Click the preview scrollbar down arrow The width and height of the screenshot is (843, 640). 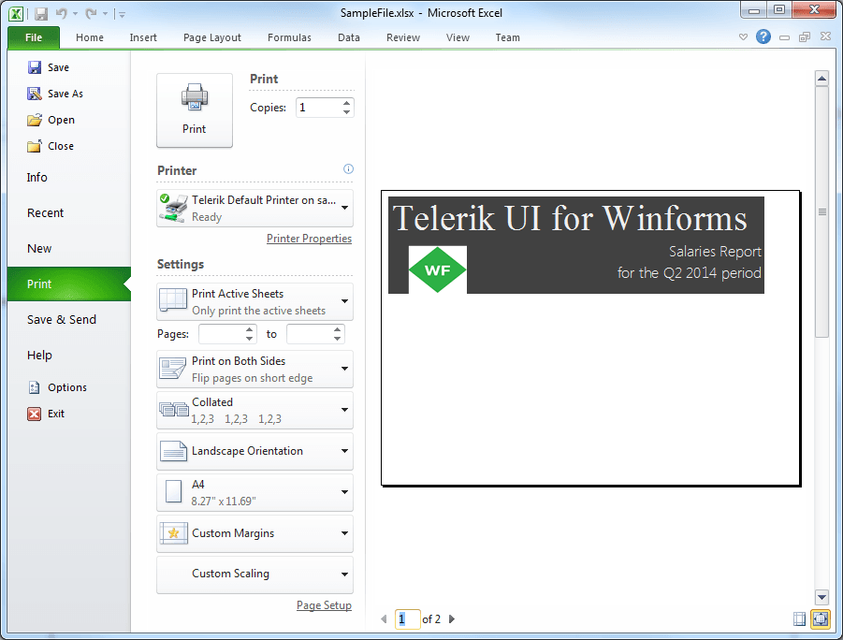[x=821, y=596]
